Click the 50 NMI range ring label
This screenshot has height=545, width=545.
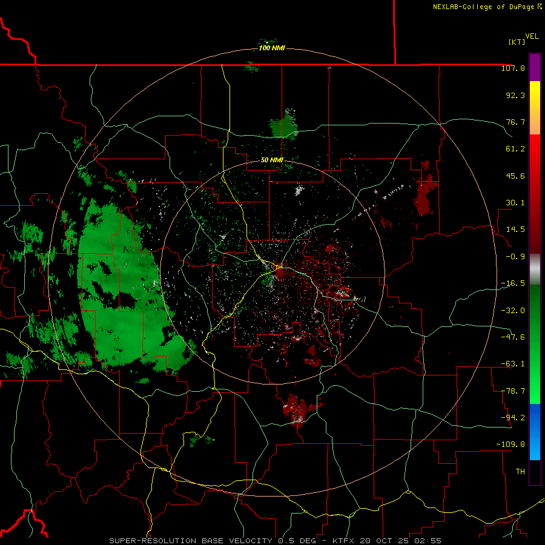click(x=272, y=160)
